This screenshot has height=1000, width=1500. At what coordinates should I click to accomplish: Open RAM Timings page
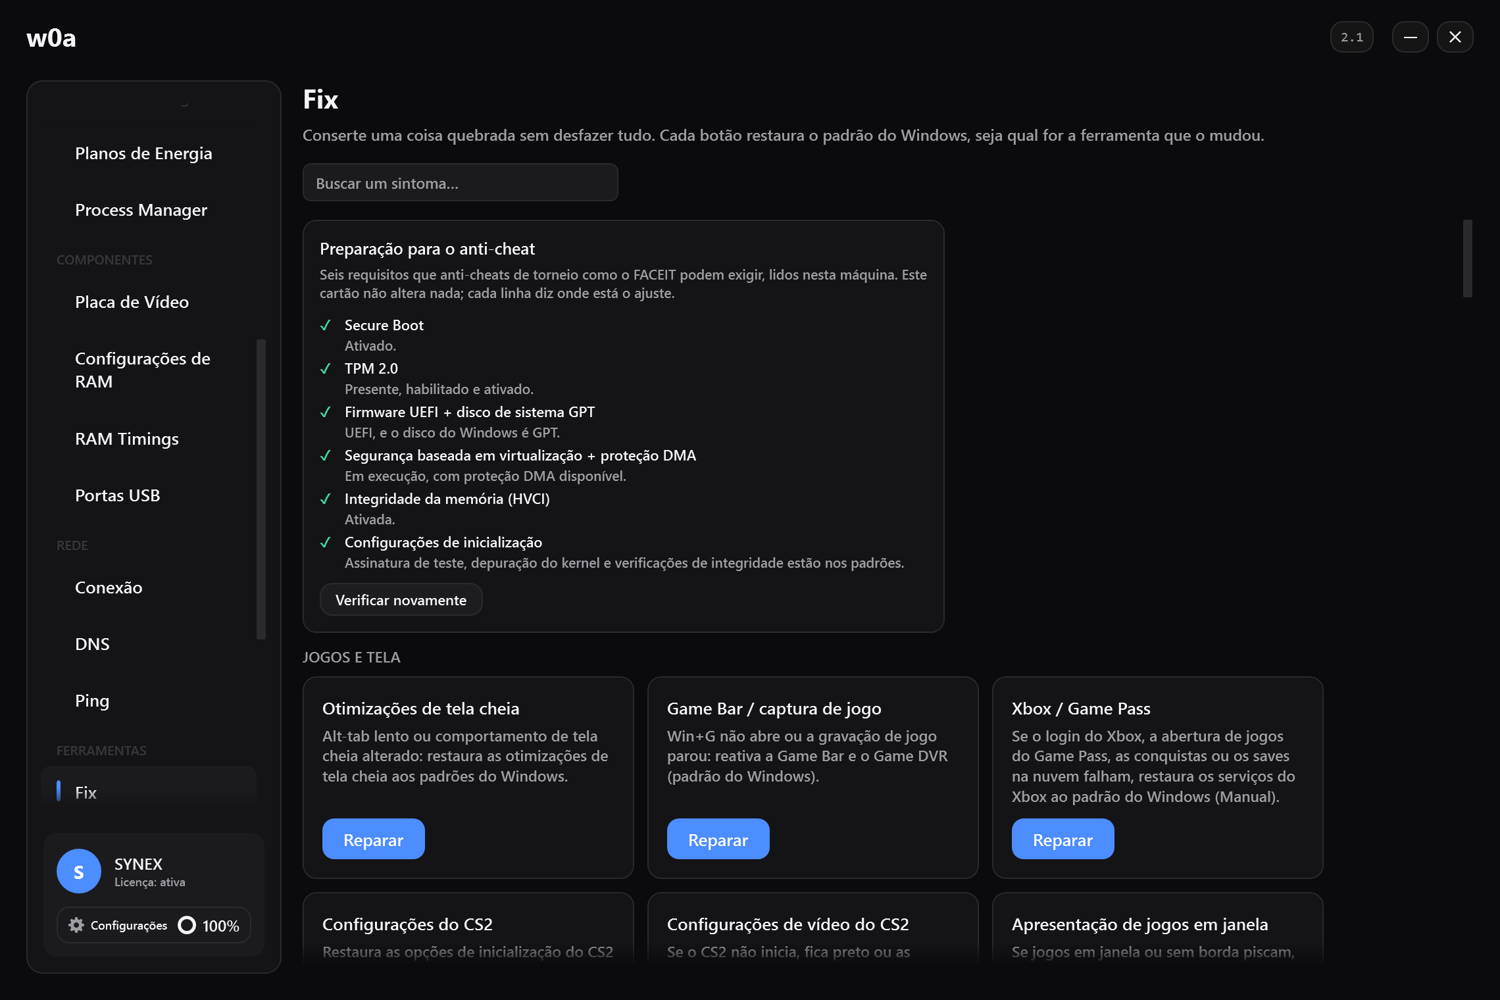point(127,439)
